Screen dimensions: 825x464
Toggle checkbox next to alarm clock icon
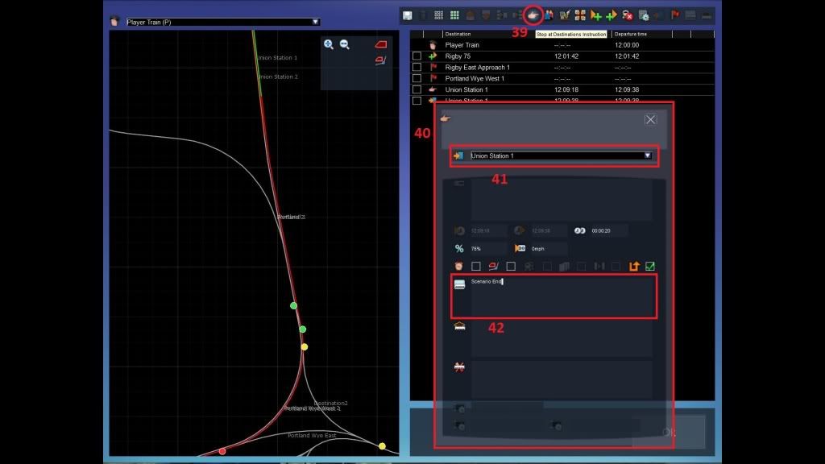click(476, 266)
